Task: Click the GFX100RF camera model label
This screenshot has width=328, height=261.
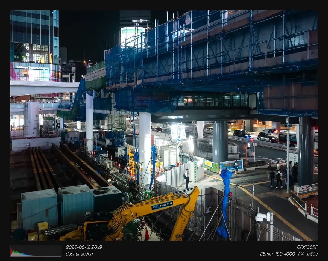Action: pos(307,247)
